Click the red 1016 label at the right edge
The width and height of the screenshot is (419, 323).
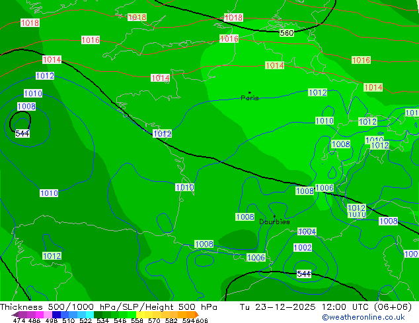pos(361,60)
